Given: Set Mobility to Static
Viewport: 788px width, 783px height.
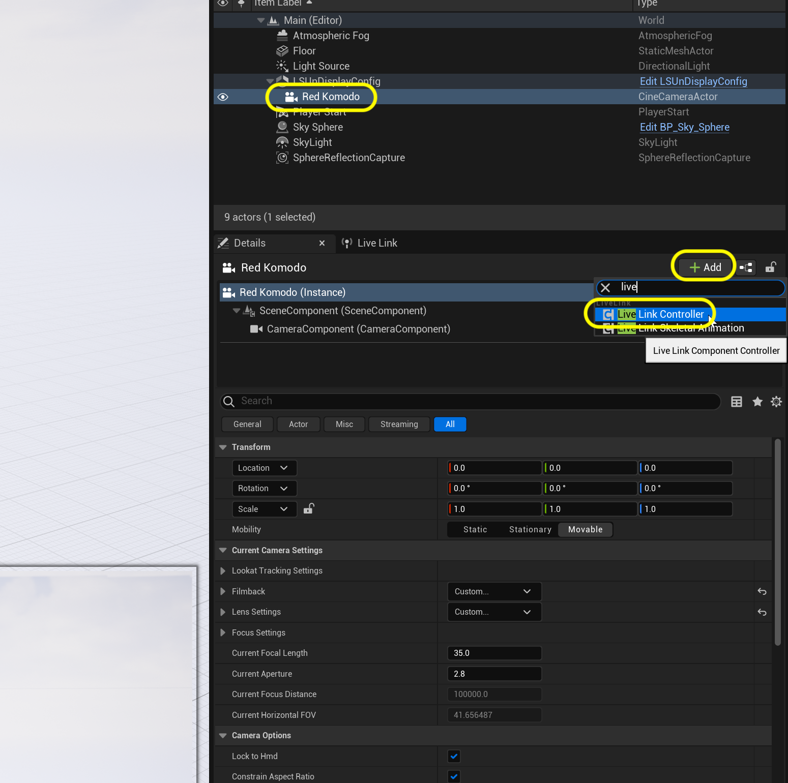Looking at the screenshot, I should (x=475, y=529).
